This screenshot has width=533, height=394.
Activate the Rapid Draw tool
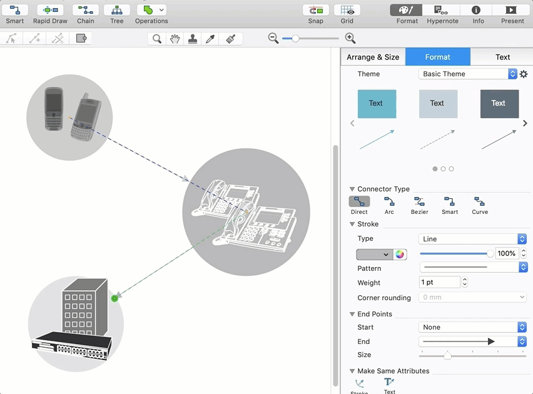point(50,10)
